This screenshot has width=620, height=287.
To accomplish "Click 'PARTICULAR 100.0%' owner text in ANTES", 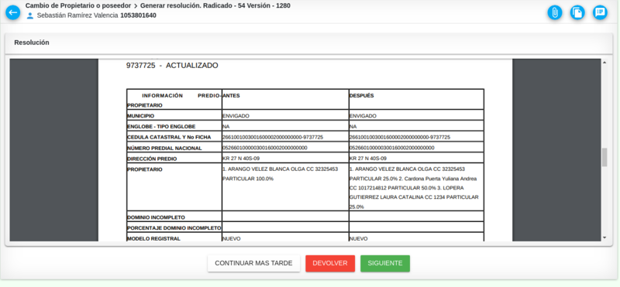I will pyautogui.click(x=248, y=179).
